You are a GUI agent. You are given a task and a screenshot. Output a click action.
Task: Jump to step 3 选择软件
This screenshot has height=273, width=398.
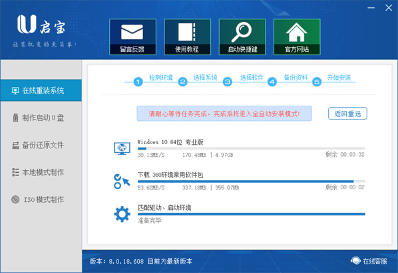228,82
